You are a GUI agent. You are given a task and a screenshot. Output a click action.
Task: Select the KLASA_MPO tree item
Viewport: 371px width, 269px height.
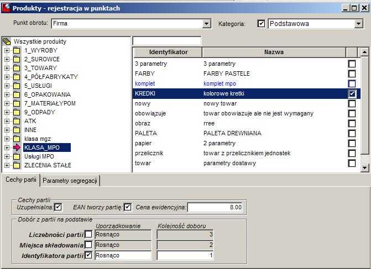(x=46, y=147)
